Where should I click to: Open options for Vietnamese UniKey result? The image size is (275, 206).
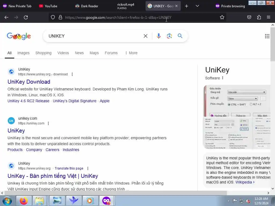click(x=88, y=168)
